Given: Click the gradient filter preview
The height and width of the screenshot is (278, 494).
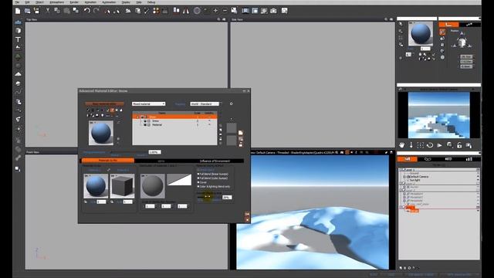Looking at the screenshot, I should [x=179, y=180].
